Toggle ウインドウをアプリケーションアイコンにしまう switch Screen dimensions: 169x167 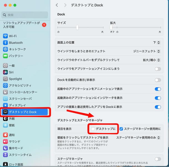(158, 69)
